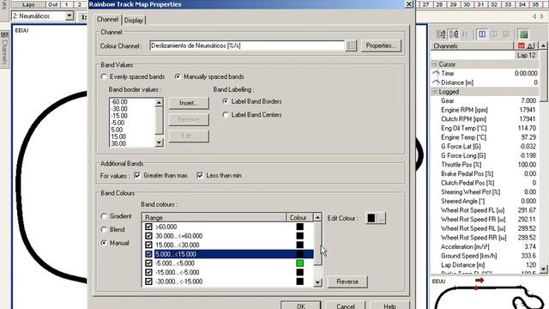Toggle the Less than min checkbox
This screenshot has width=549, height=309.
pos(200,175)
